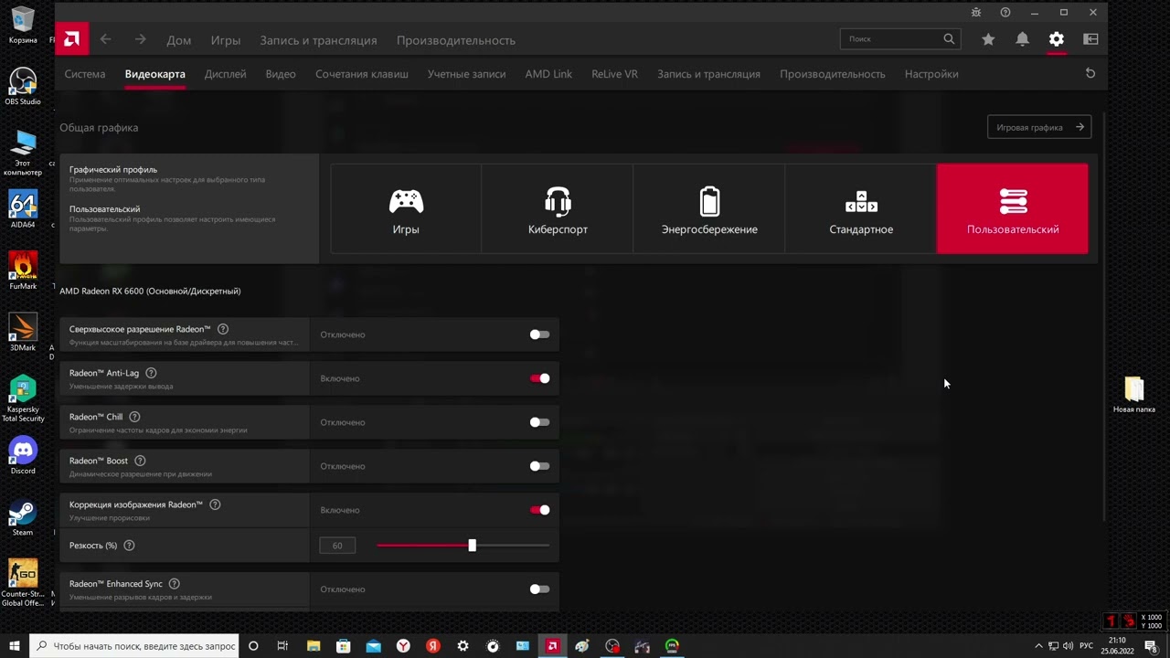This screenshot has height=658, width=1170.
Task: Switch to Настройки tab
Action: pyautogui.click(x=931, y=74)
